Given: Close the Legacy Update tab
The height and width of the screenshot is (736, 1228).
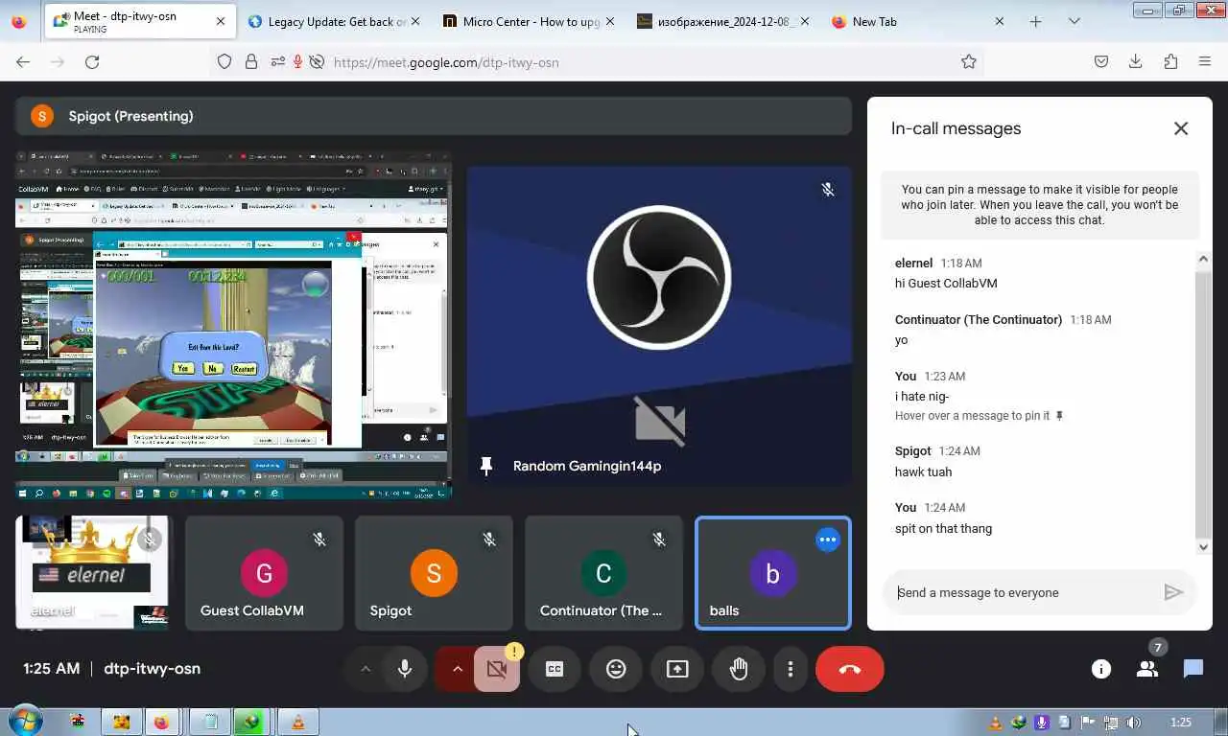Looking at the screenshot, I should (x=415, y=21).
